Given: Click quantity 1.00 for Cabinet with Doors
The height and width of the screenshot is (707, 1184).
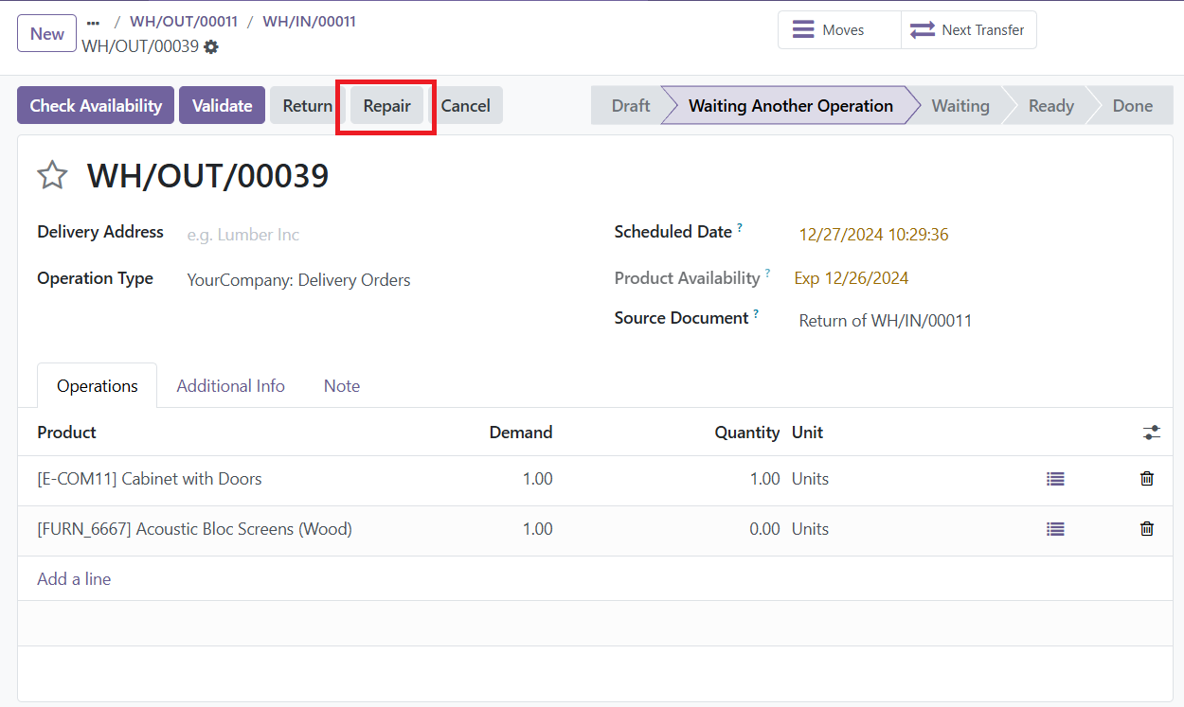Looking at the screenshot, I should pyautogui.click(x=765, y=479).
